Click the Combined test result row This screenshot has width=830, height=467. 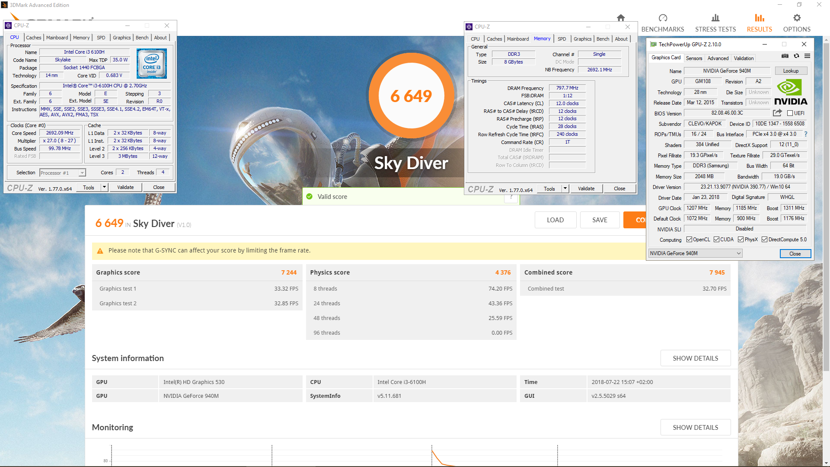[x=625, y=289]
